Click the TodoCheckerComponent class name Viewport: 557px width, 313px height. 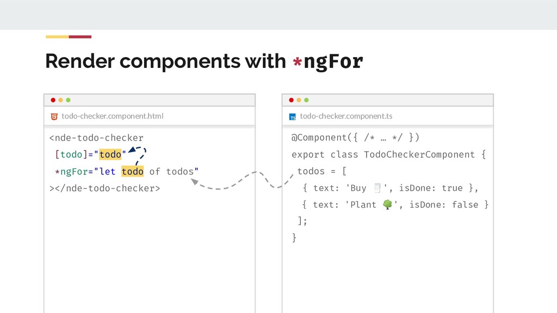tap(419, 154)
